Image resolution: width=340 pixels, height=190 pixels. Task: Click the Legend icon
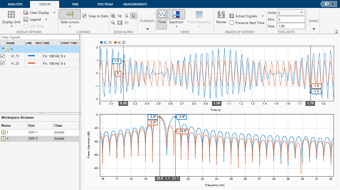pyautogui.click(x=26, y=20)
